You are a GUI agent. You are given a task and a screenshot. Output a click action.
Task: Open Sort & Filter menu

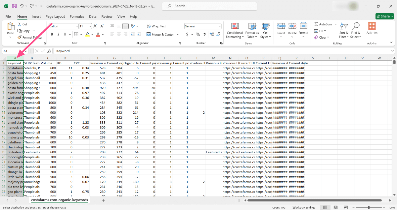pos(344,30)
